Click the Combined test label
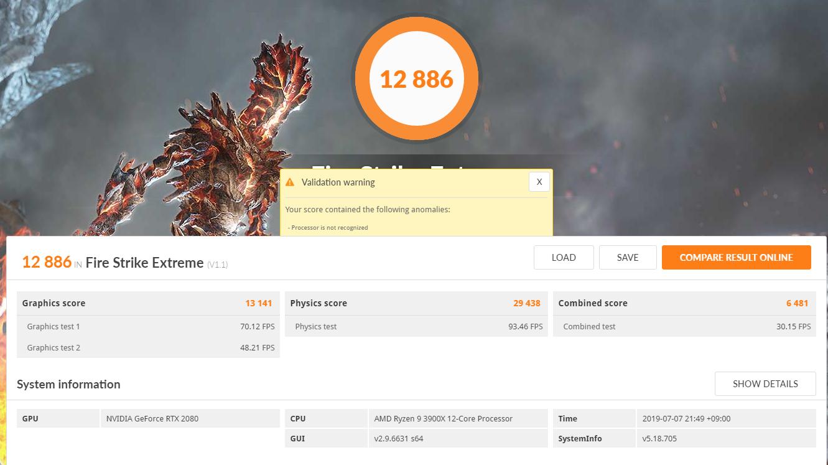 click(589, 326)
